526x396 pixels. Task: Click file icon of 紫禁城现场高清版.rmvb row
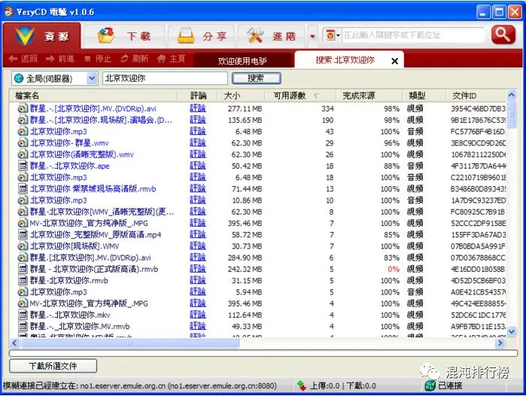[23, 189]
